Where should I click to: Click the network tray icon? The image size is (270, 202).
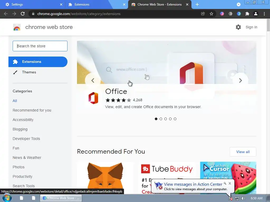[x=237, y=198]
